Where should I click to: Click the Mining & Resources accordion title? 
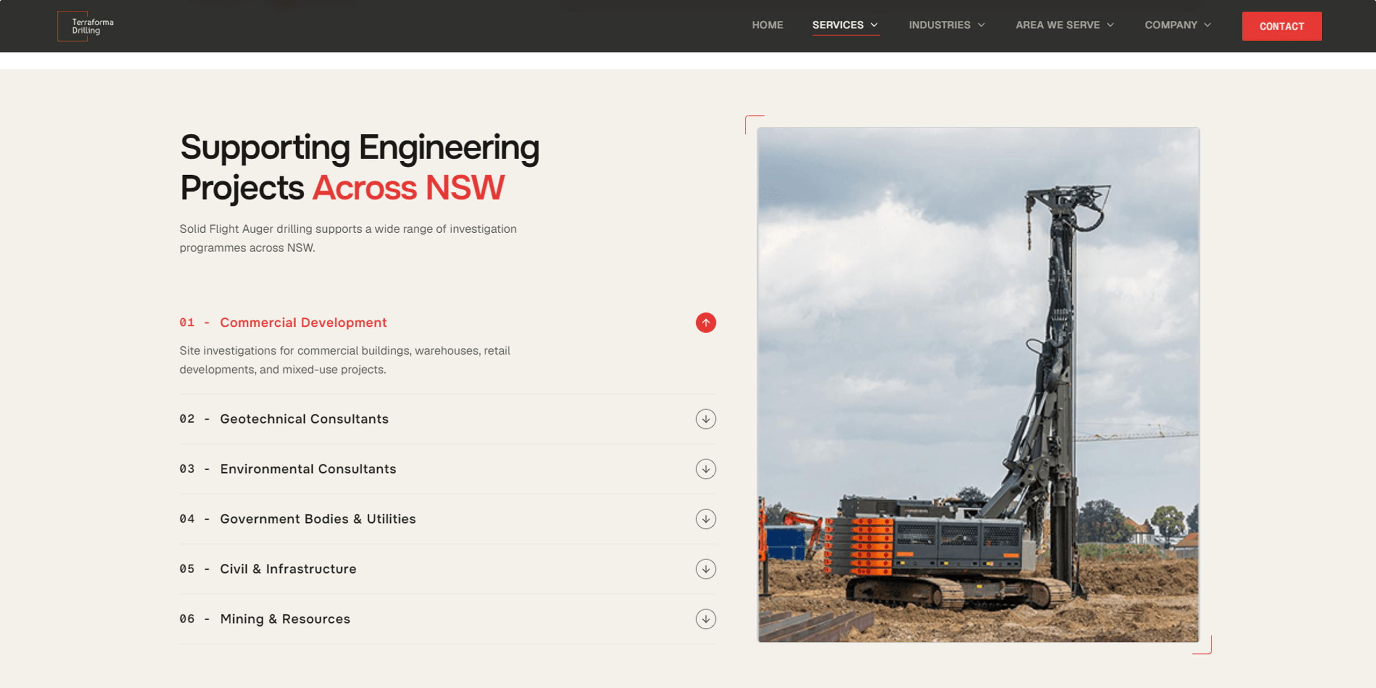[285, 619]
